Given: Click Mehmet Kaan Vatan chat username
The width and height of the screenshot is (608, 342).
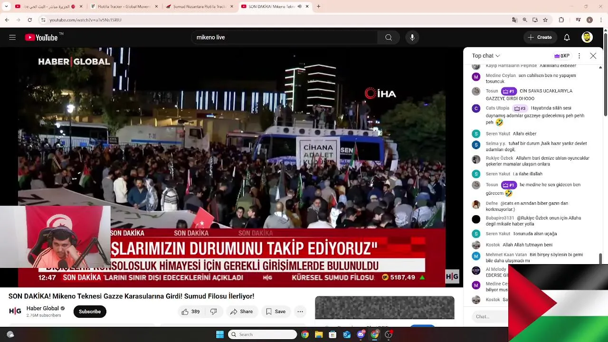Looking at the screenshot, I should tap(506, 255).
